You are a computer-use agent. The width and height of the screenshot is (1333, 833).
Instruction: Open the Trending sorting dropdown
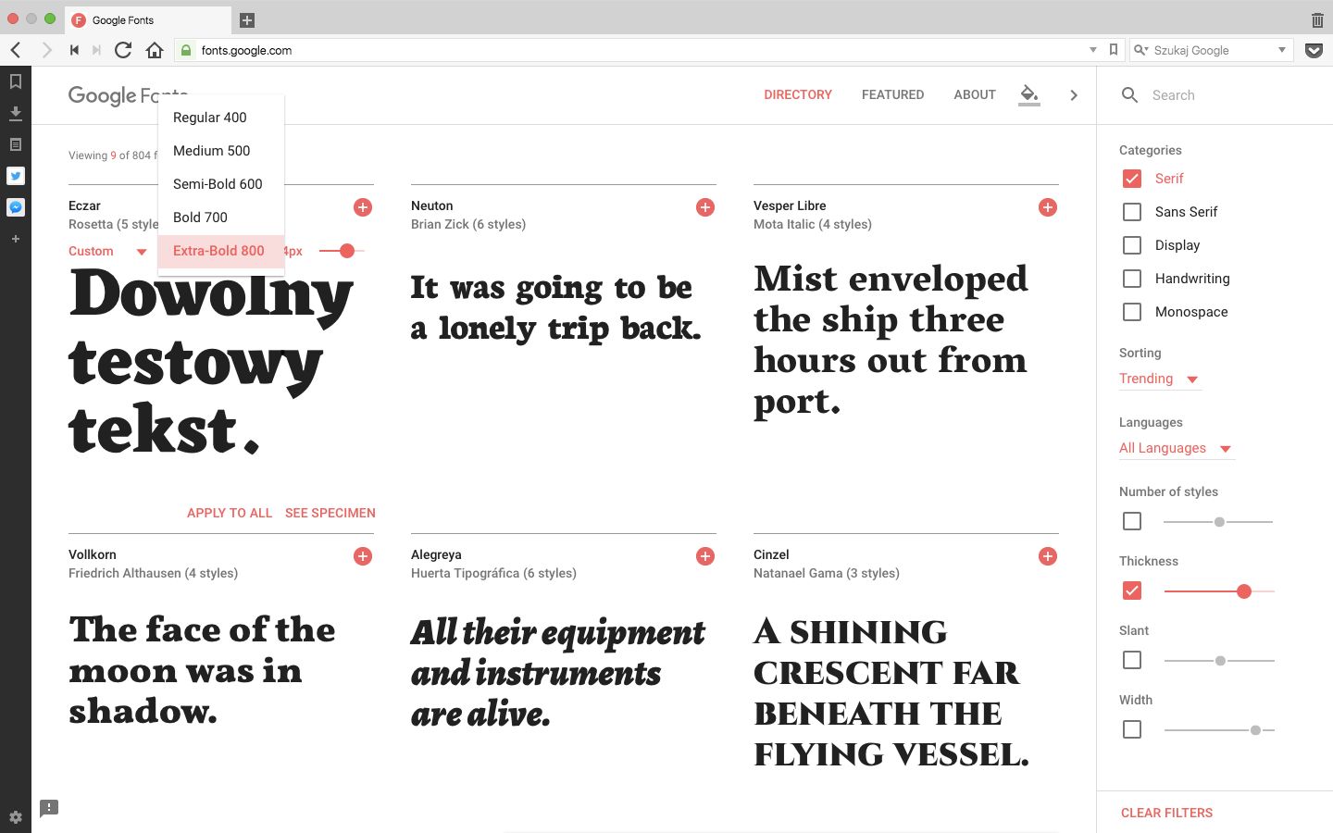(x=1160, y=379)
